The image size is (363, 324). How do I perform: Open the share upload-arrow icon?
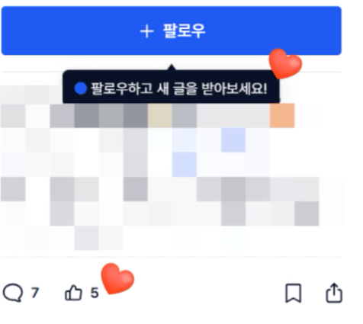334,293
